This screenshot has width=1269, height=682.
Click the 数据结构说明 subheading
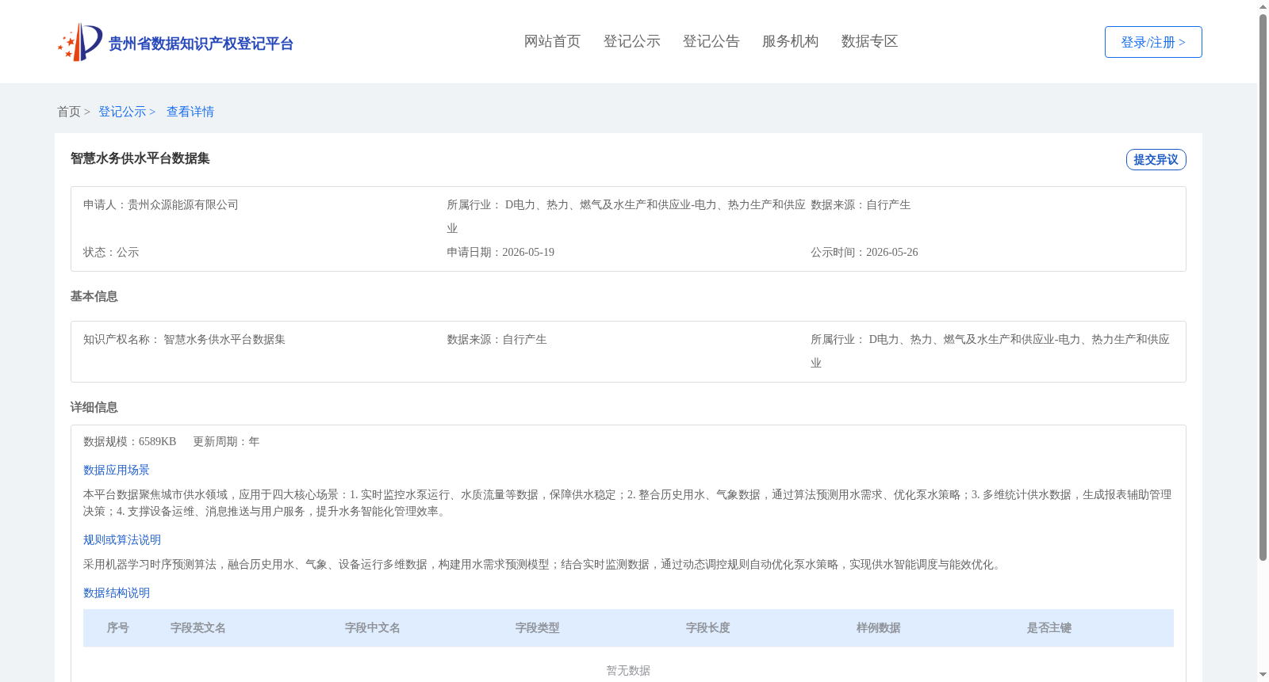pos(117,592)
